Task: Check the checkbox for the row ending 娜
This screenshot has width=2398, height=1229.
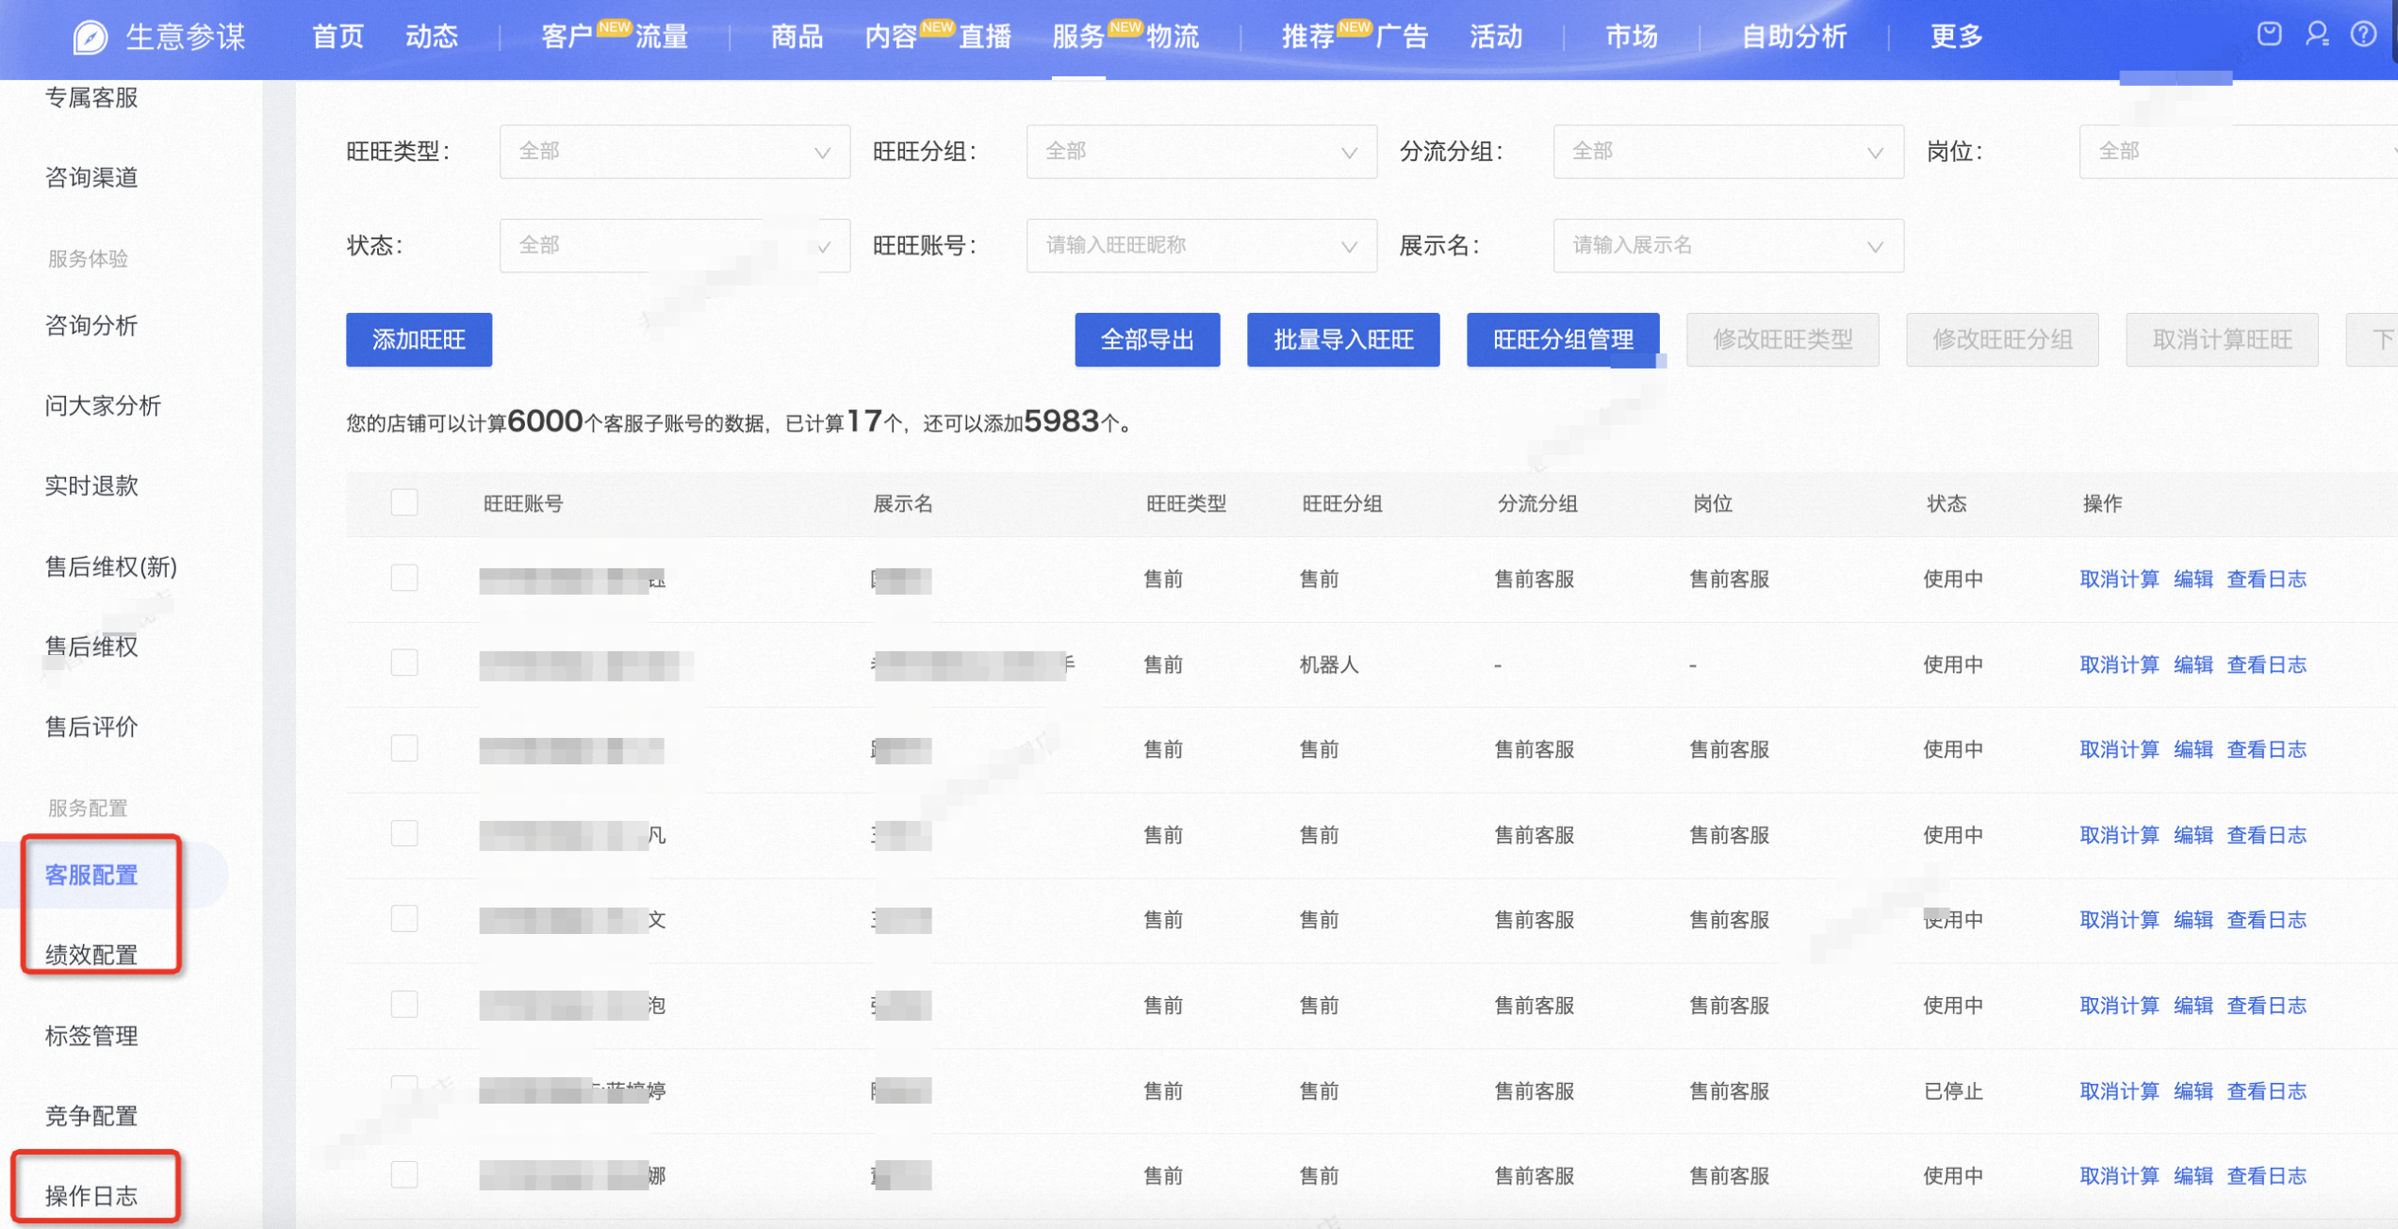Action: coord(404,1174)
